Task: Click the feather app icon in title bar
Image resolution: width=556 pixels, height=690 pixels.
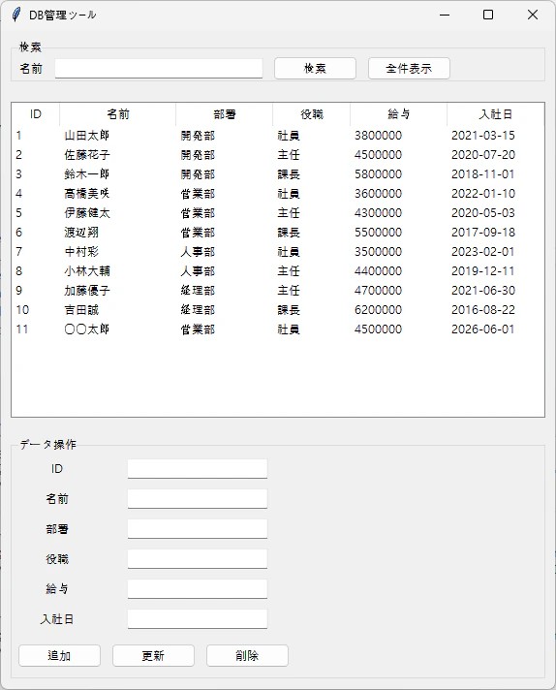Action: pyautogui.click(x=16, y=15)
